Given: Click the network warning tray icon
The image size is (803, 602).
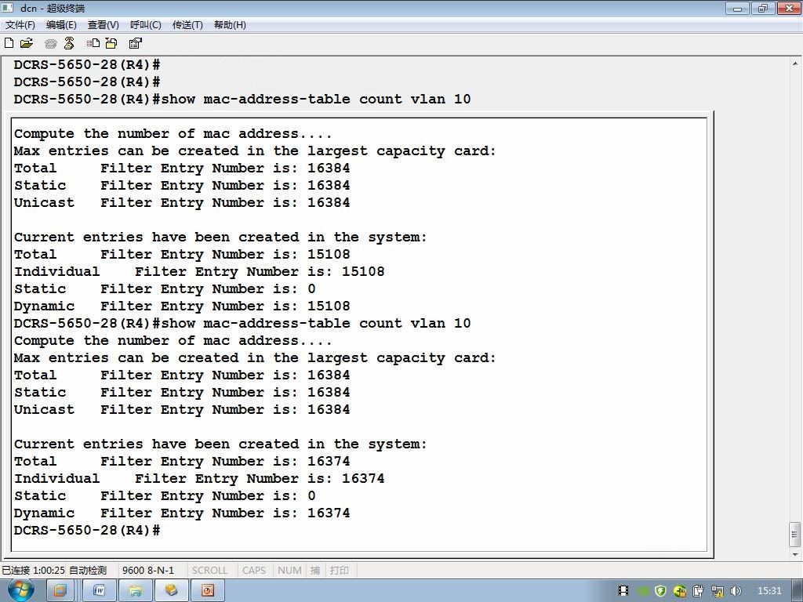Looking at the screenshot, I should (x=717, y=591).
